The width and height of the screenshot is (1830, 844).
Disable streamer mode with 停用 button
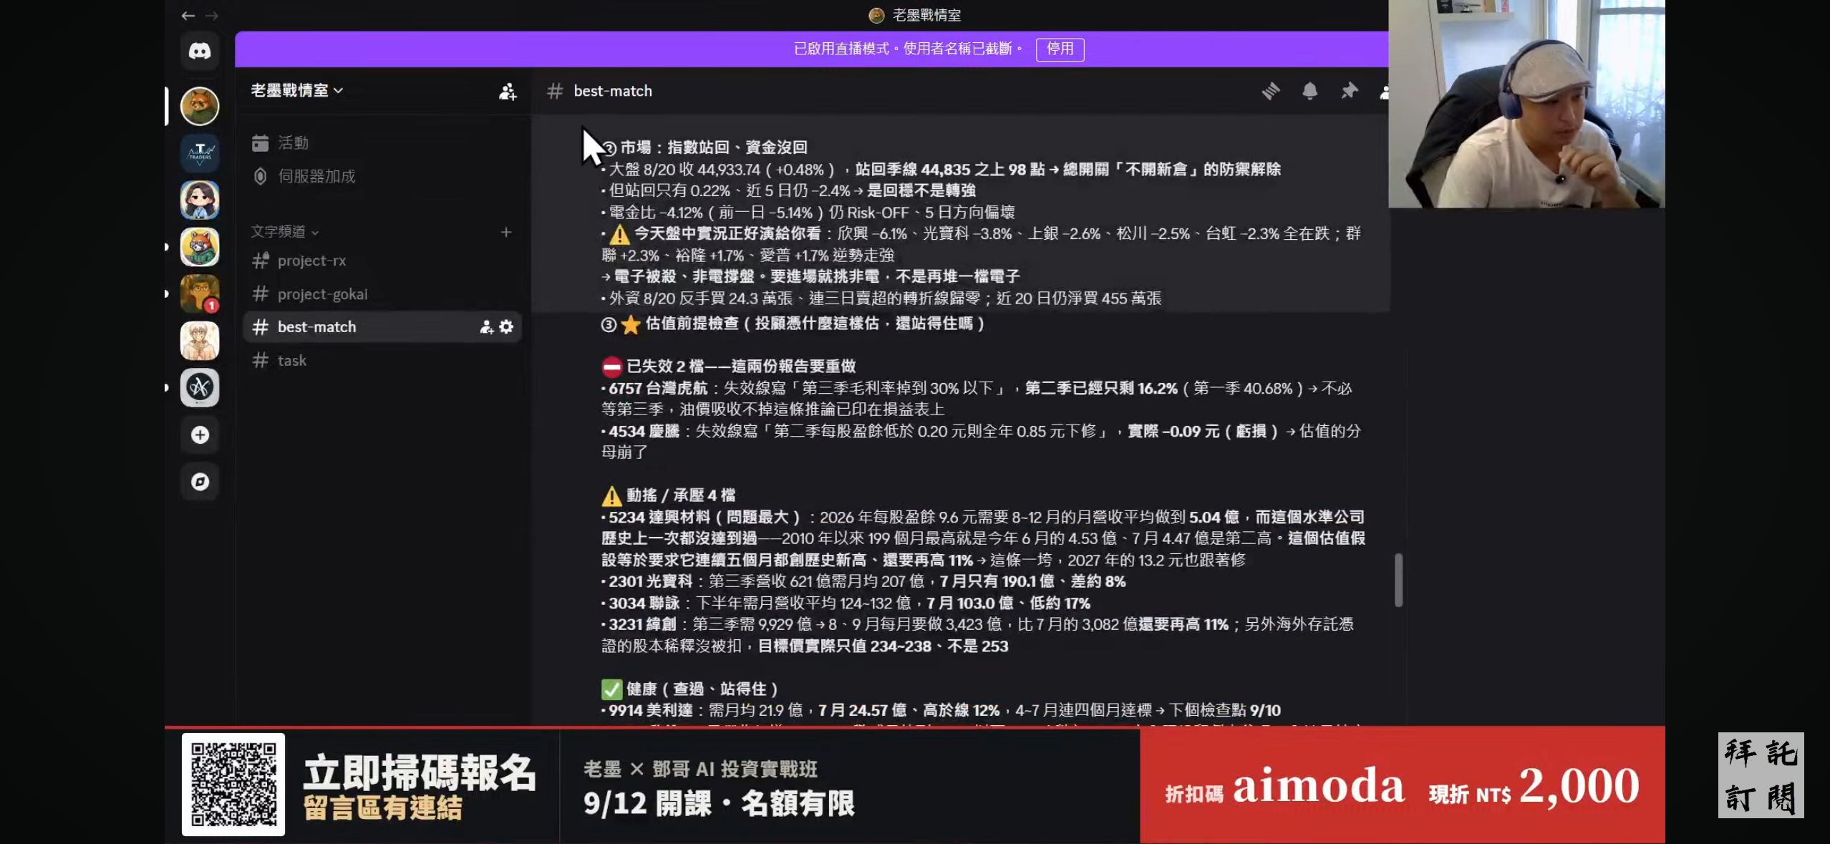1060,49
